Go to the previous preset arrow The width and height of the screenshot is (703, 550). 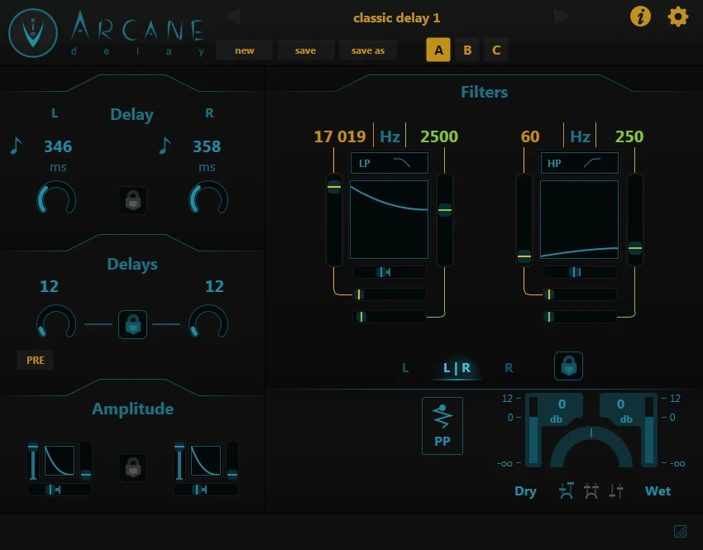click(x=233, y=17)
